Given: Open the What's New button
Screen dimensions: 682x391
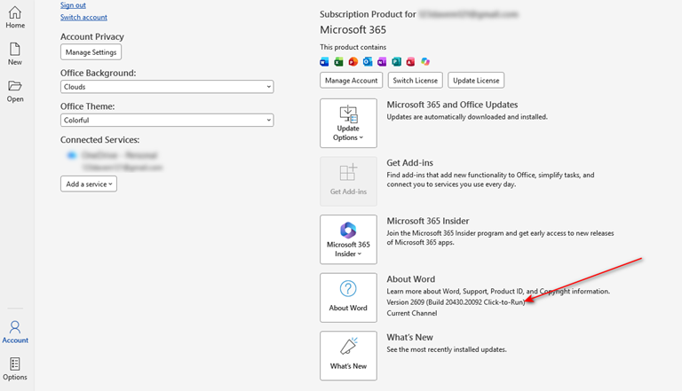Looking at the screenshot, I should 348,356.
